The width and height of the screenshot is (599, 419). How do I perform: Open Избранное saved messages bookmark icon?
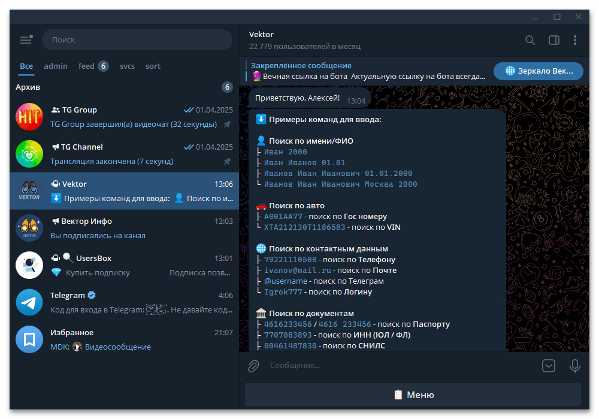pyautogui.click(x=29, y=339)
